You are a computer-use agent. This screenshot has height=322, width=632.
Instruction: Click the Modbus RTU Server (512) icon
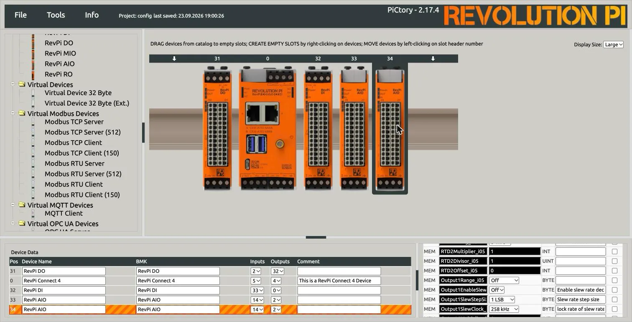pyautogui.click(x=33, y=174)
